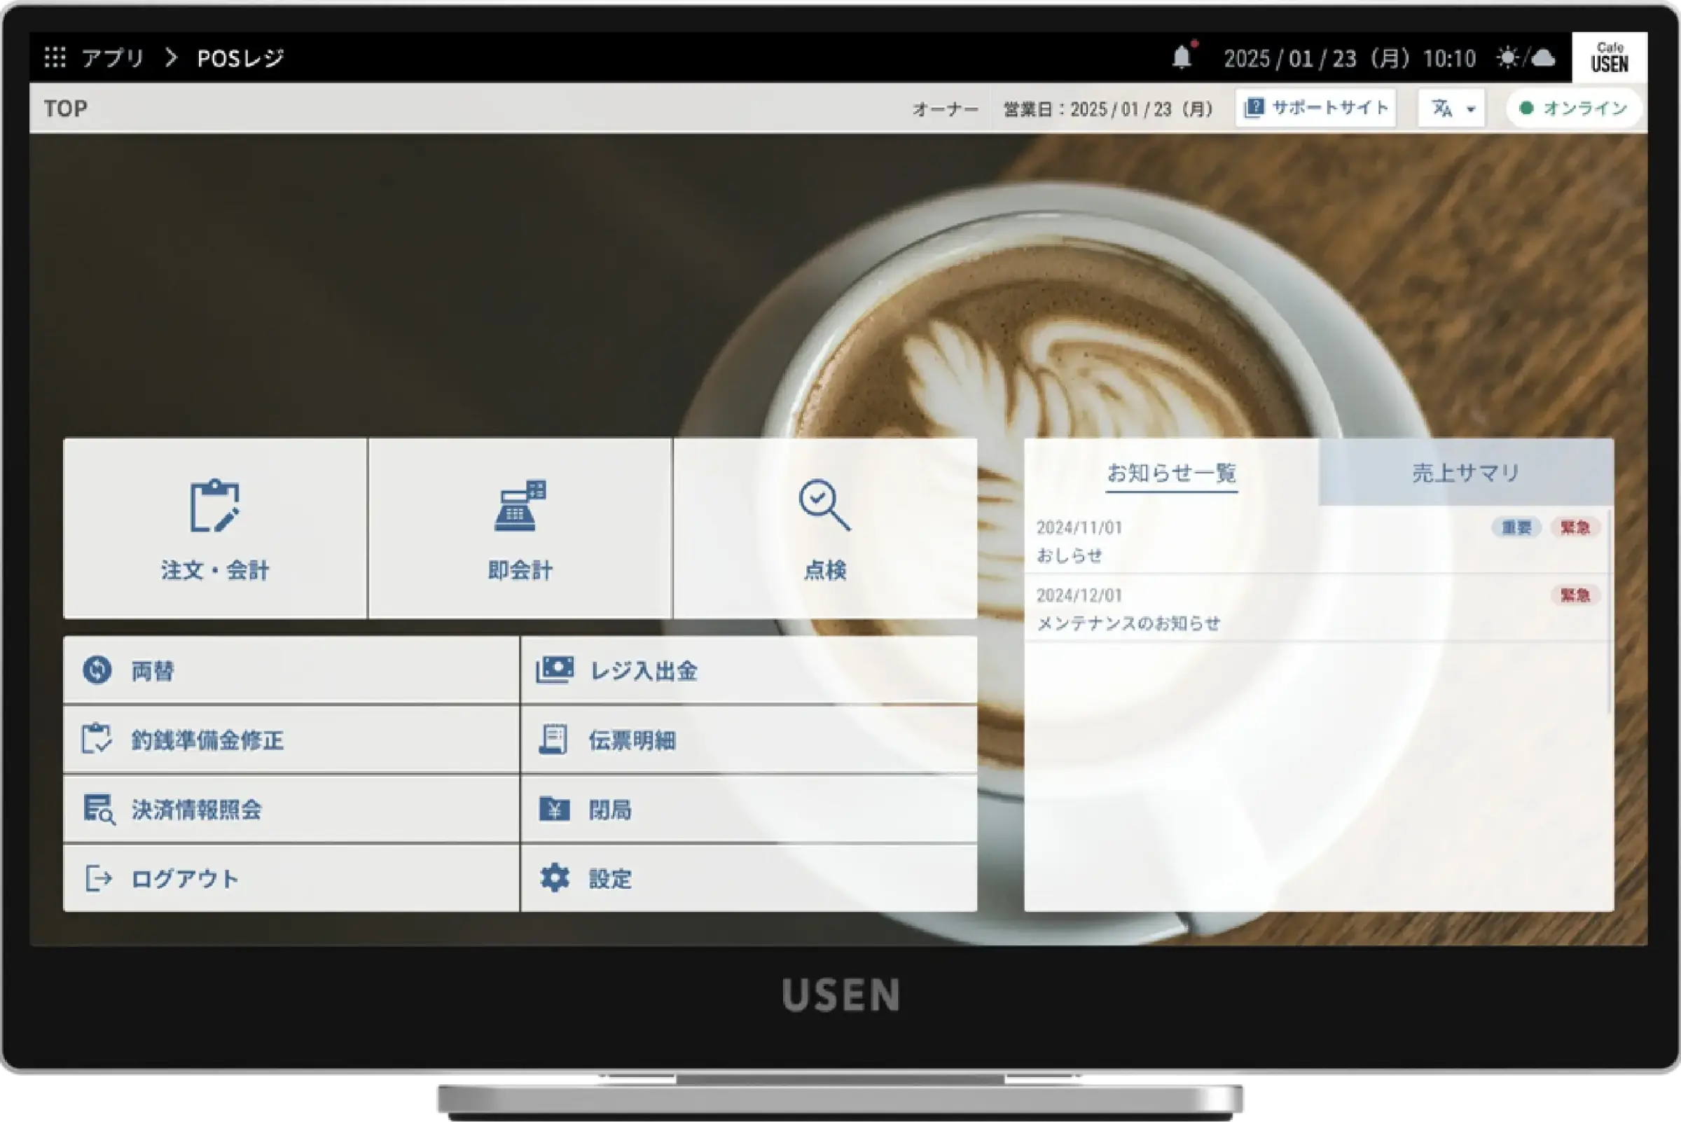Click 緊急 tag on 2024/12/01 notice
Screen dimensions: 1681x1122
coord(1575,595)
